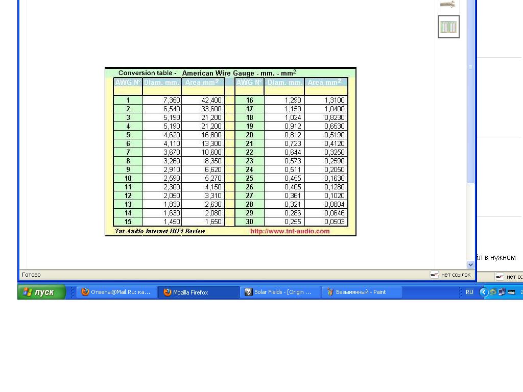This screenshot has width=523, height=392.
Task: Click the Firefox icon on Ответы@Mail.Ru taskbar button
Action: 85,292
